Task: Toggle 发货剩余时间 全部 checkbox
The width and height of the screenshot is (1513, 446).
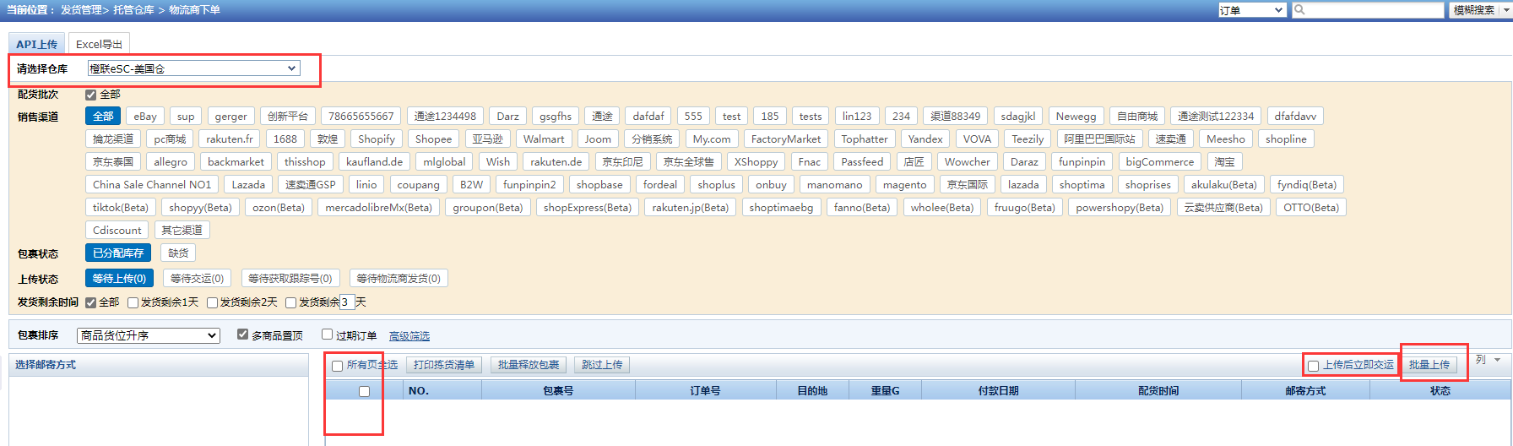Action: pyautogui.click(x=90, y=302)
